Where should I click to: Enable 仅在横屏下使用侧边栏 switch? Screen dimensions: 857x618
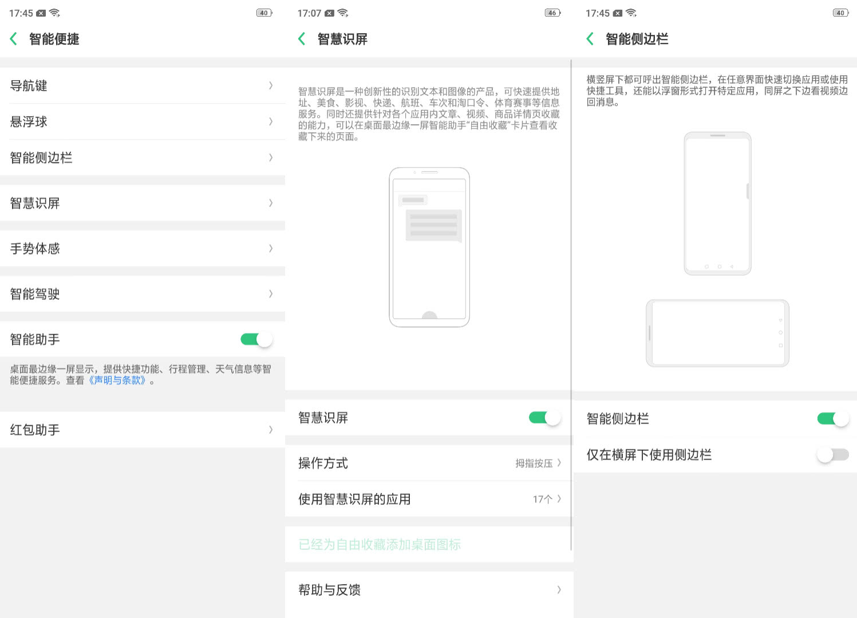pos(833,455)
